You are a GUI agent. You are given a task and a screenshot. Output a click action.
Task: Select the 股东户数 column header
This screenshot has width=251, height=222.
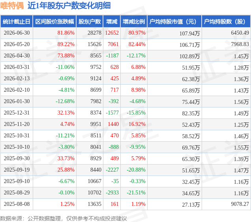pyautogui.click(x=90, y=21)
